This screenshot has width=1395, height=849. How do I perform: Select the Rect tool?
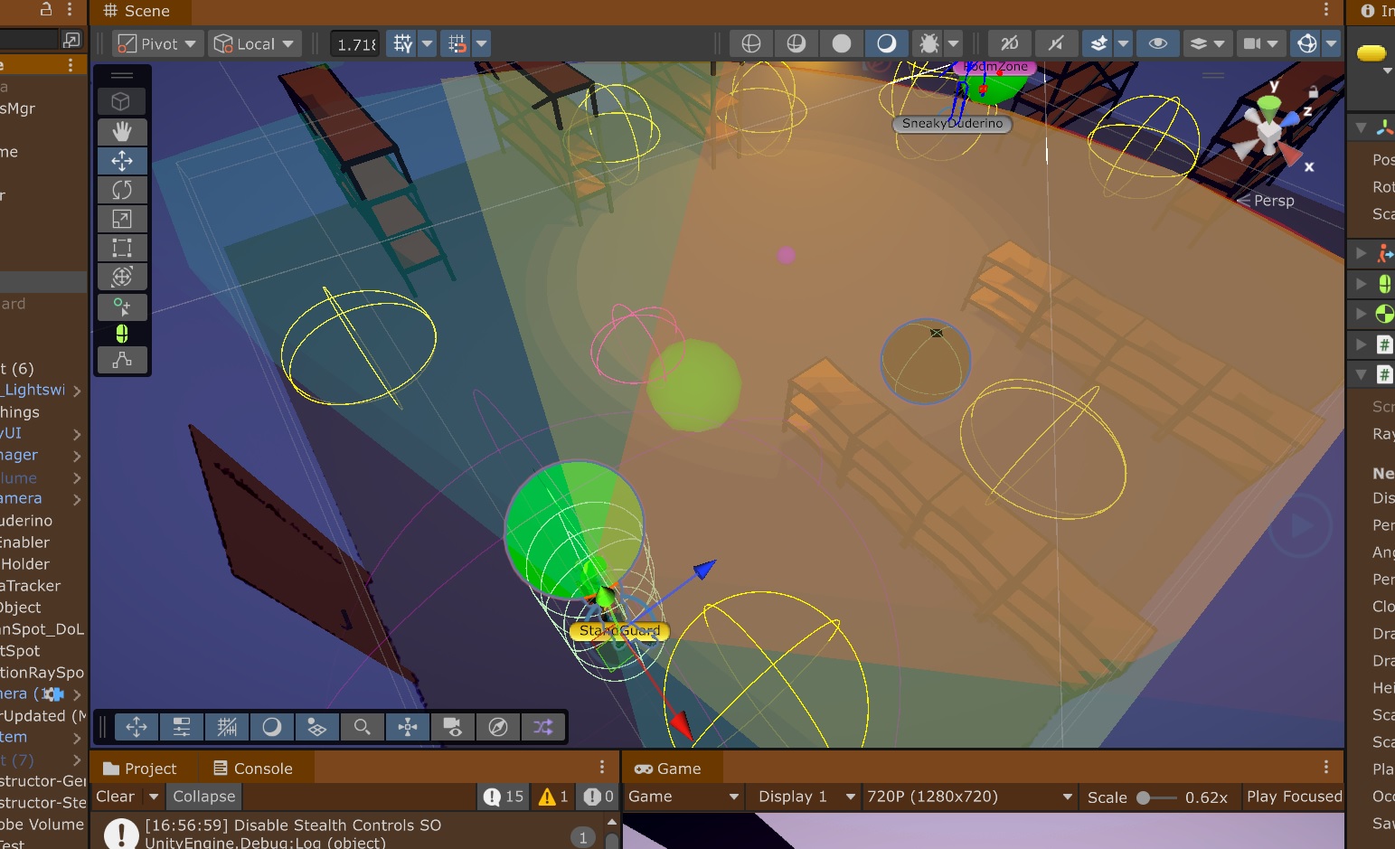[x=122, y=248]
